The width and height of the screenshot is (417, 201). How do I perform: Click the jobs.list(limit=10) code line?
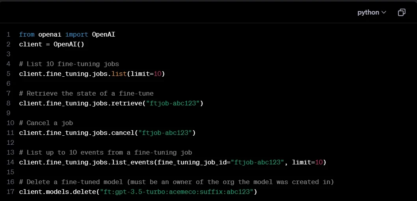point(91,74)
